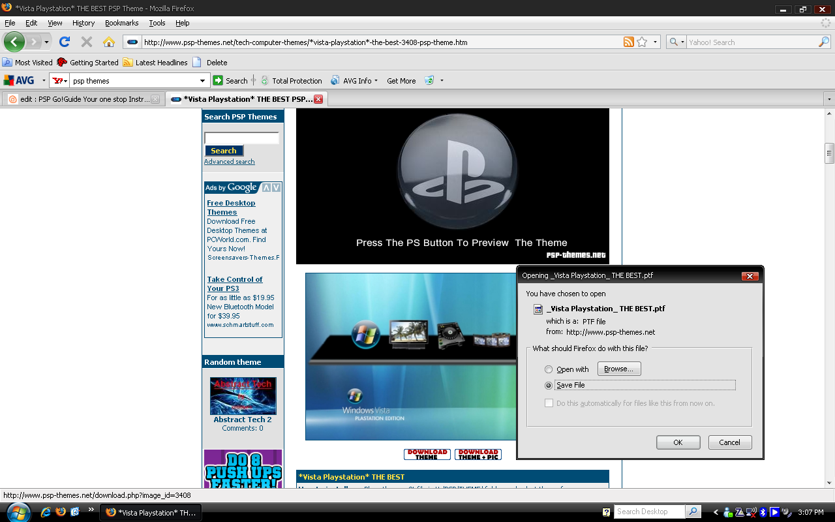Click Bluetooth icon in system tray
Image resolution: width=835 pixels, height=522 pixels.
point(763,512)
